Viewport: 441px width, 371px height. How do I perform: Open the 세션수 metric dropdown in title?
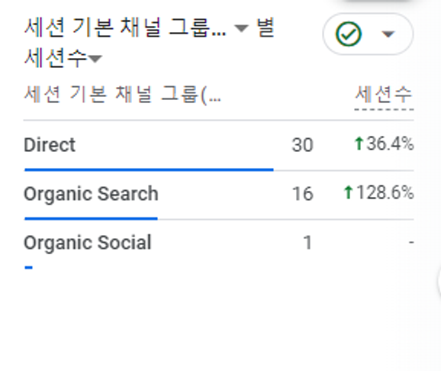pos(95,58)
